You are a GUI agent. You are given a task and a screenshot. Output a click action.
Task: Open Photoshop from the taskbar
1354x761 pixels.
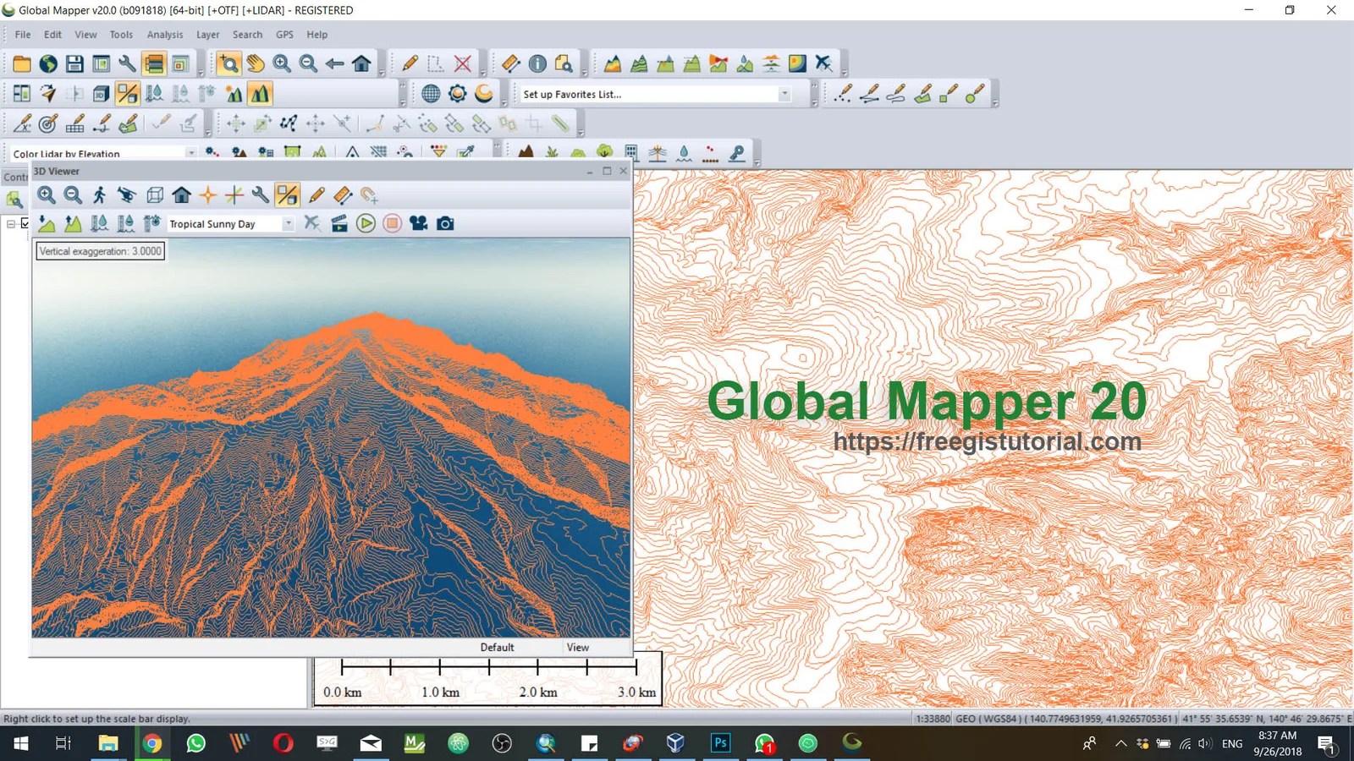pyautogui.click(x=720, y=743)
